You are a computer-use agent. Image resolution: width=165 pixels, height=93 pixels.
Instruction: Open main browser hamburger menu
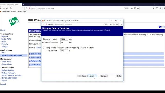pos(164,8)
